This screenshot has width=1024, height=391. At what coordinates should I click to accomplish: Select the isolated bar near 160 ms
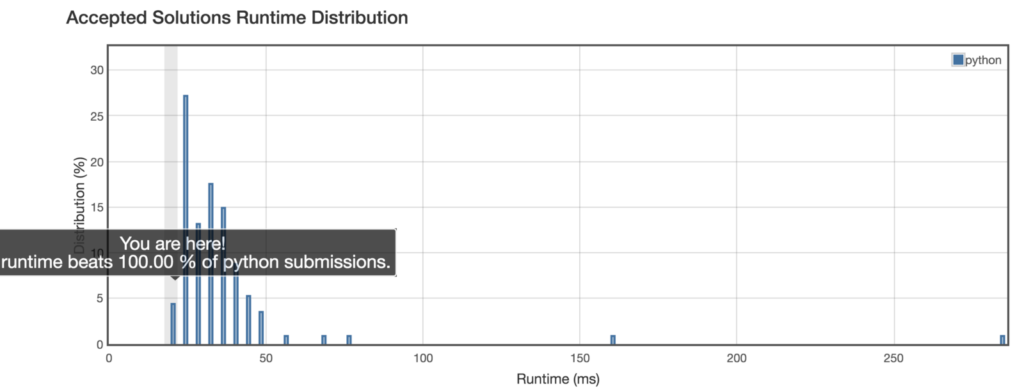pyautogui.click(x=612, y=340)
